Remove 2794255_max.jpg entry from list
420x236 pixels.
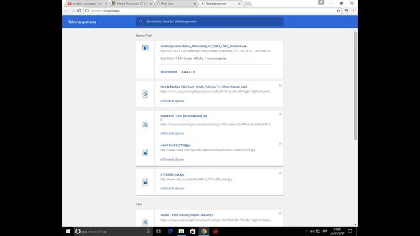[x=280, y=173]
